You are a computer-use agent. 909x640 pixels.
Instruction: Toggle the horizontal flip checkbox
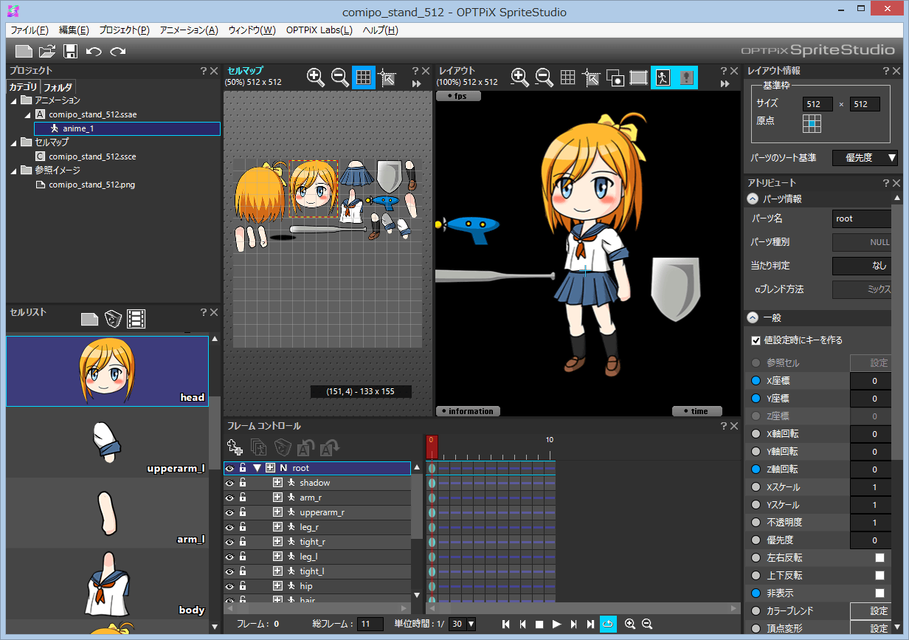click(879, 558)
